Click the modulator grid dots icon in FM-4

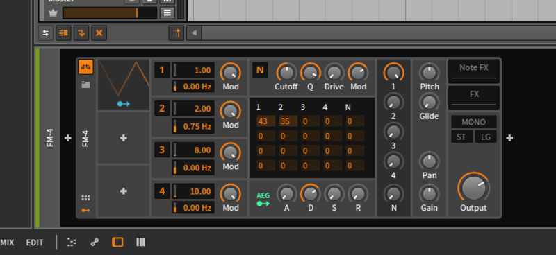[85, 197]
